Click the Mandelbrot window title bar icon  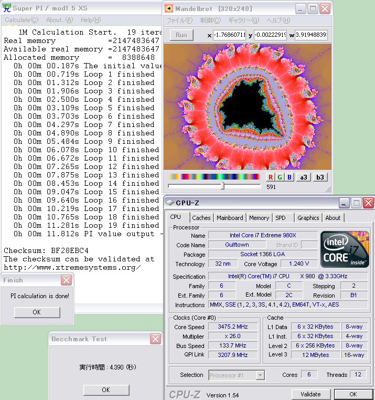pos(169,8)
